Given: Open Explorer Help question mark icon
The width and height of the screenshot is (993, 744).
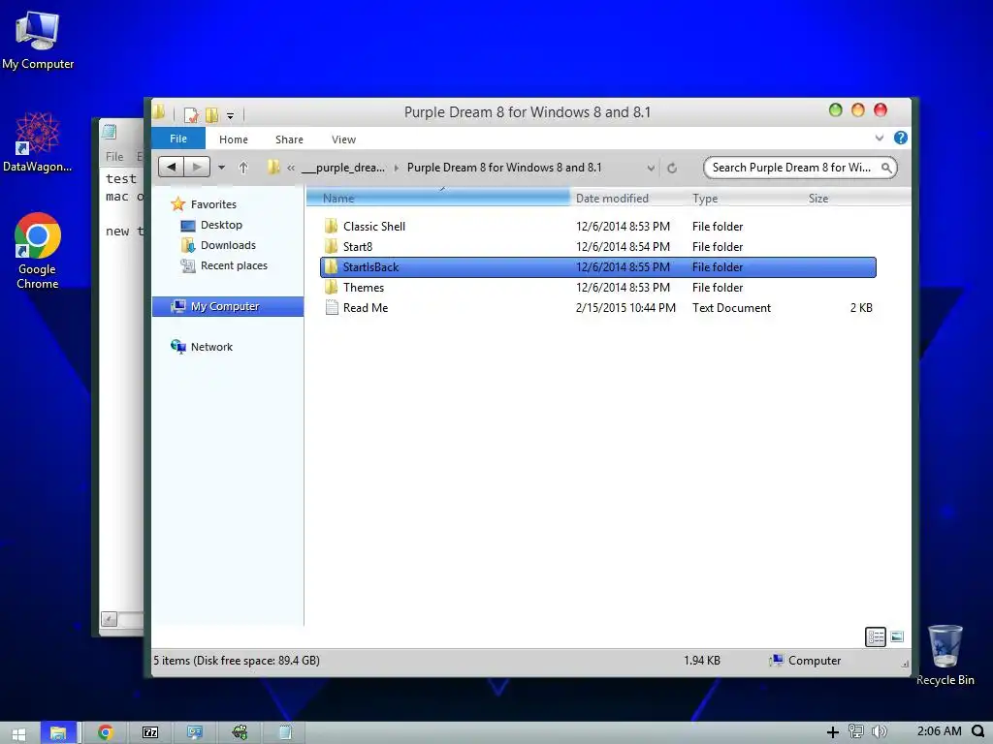Looking at the screenshot, I should pyautogui.click(x=901, y=138).
